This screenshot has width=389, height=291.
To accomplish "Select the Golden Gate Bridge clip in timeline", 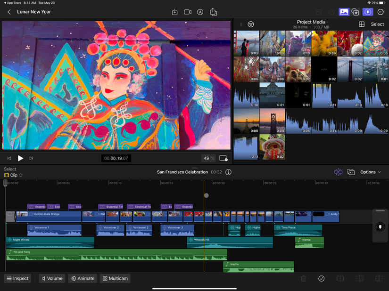I will 49,217.
